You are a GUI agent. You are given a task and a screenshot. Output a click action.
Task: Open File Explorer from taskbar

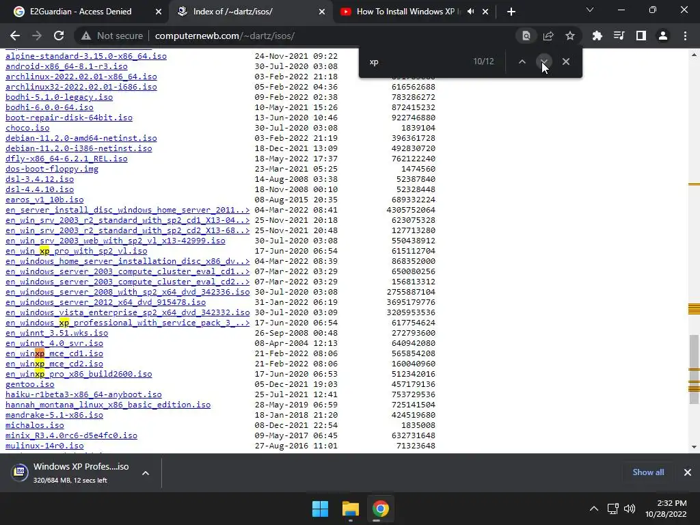coord(351,509)
